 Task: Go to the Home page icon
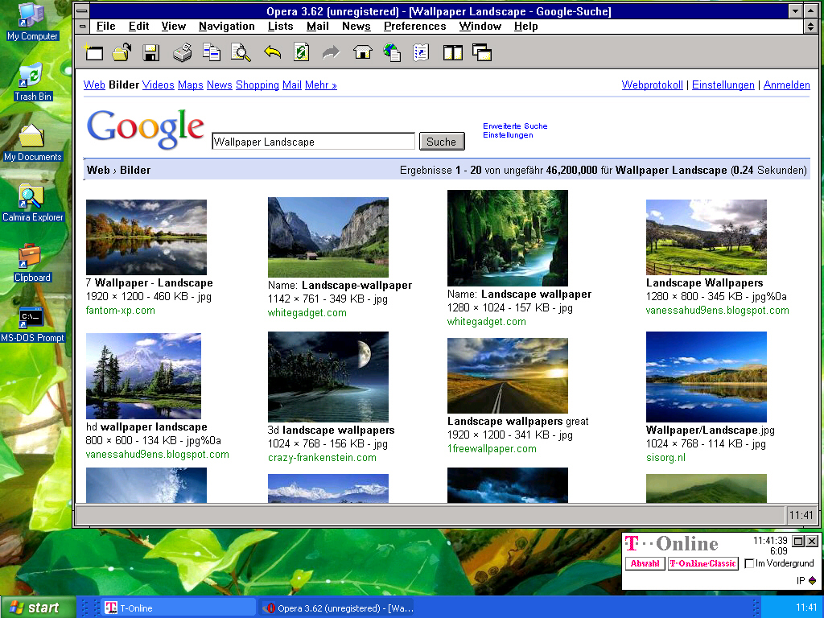(x=363, y=52)
